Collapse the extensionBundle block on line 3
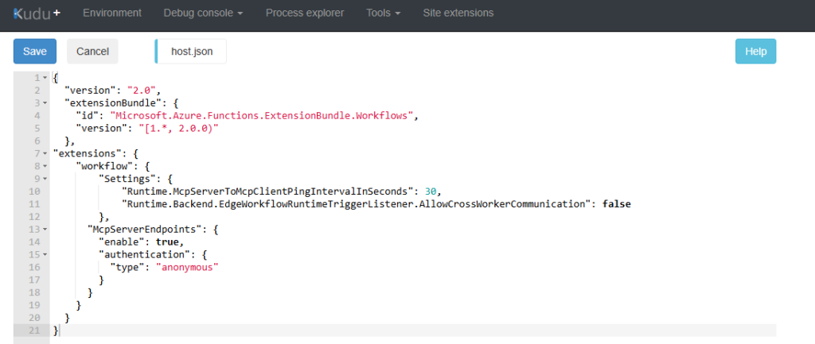 (x=45, y=103)
